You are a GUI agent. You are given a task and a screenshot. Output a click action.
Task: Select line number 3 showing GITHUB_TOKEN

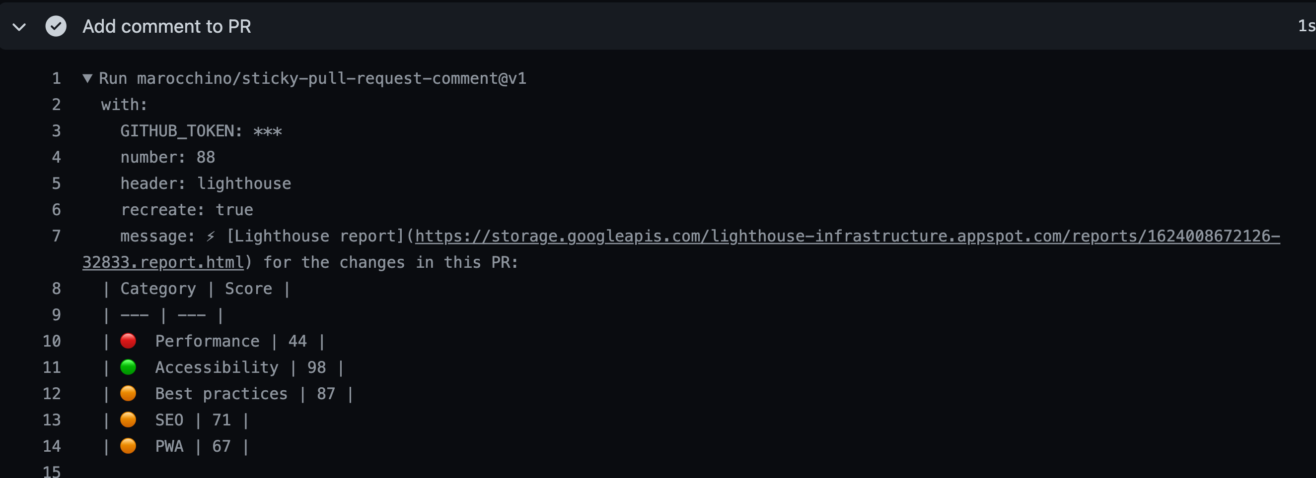(x=55, y=130)
